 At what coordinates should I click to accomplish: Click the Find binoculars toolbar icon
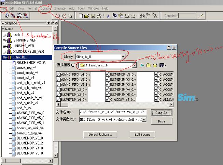point(142,16)
